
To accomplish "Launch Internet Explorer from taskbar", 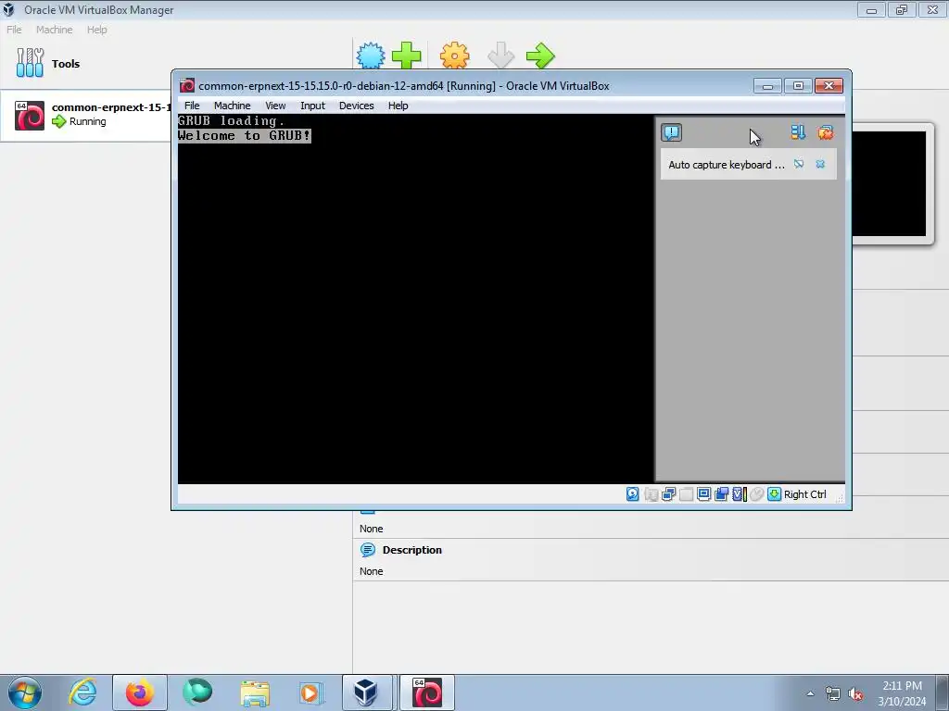I will coord(82,692).
